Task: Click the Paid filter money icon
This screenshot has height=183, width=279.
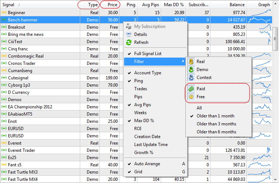Action: coord(191,89)
